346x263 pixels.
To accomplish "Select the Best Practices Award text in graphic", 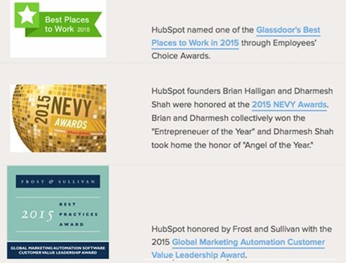I will point(78,215).
